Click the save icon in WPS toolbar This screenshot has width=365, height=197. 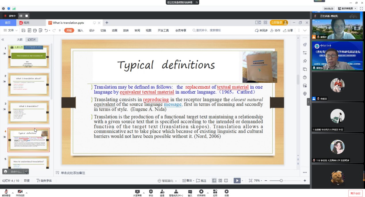[23, 31]
